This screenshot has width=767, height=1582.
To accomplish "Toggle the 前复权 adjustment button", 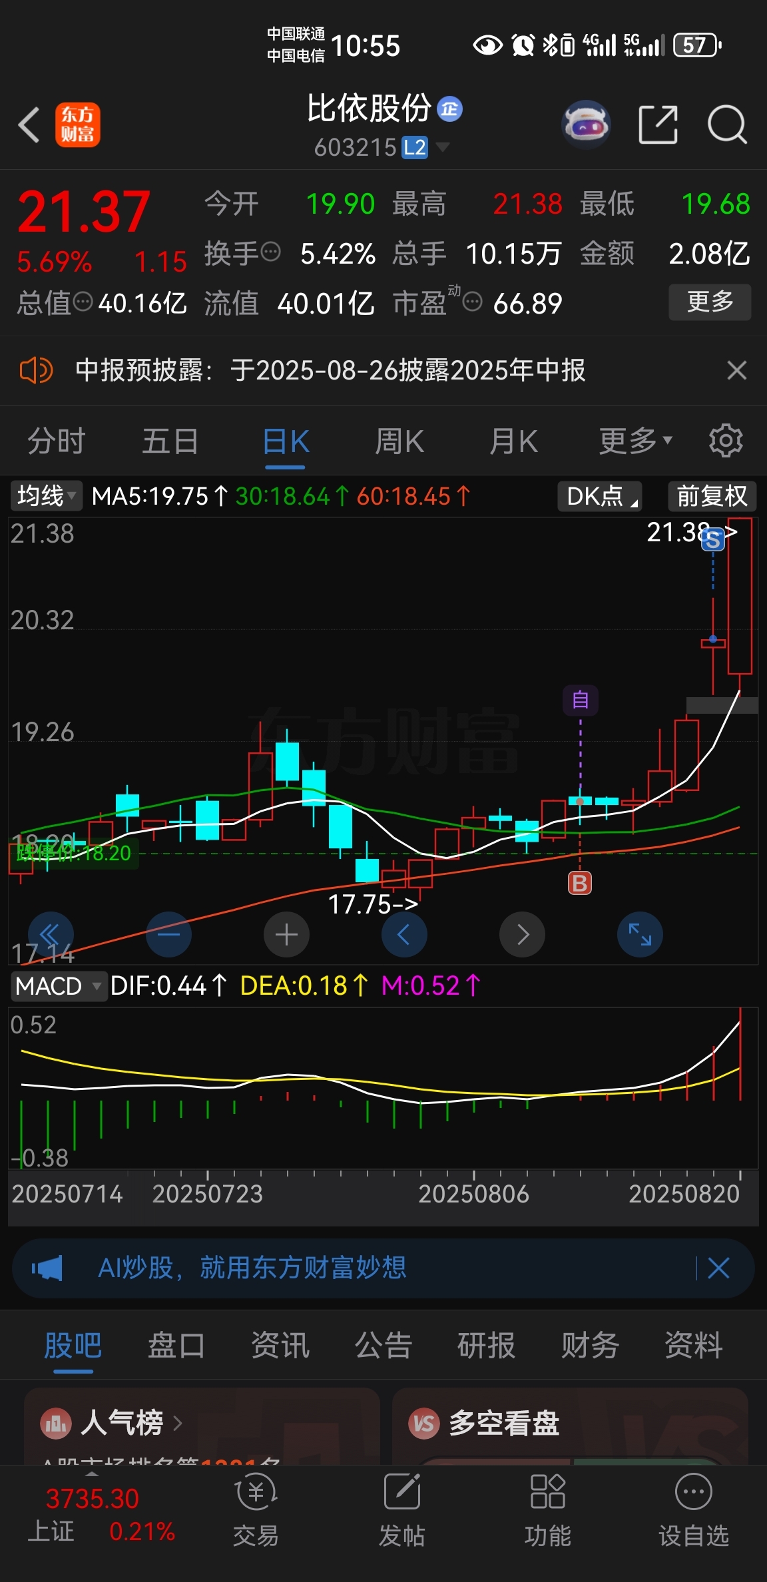I will click(712, 496).
